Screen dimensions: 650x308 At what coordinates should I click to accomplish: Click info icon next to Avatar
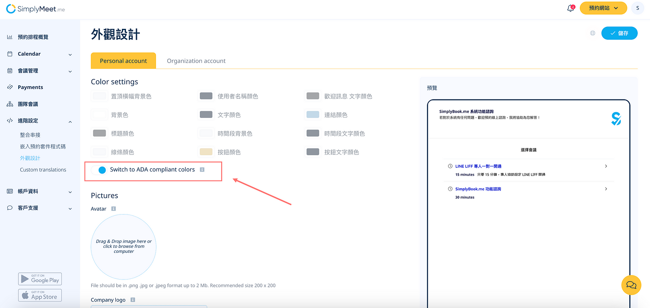(x=113, y=208)
